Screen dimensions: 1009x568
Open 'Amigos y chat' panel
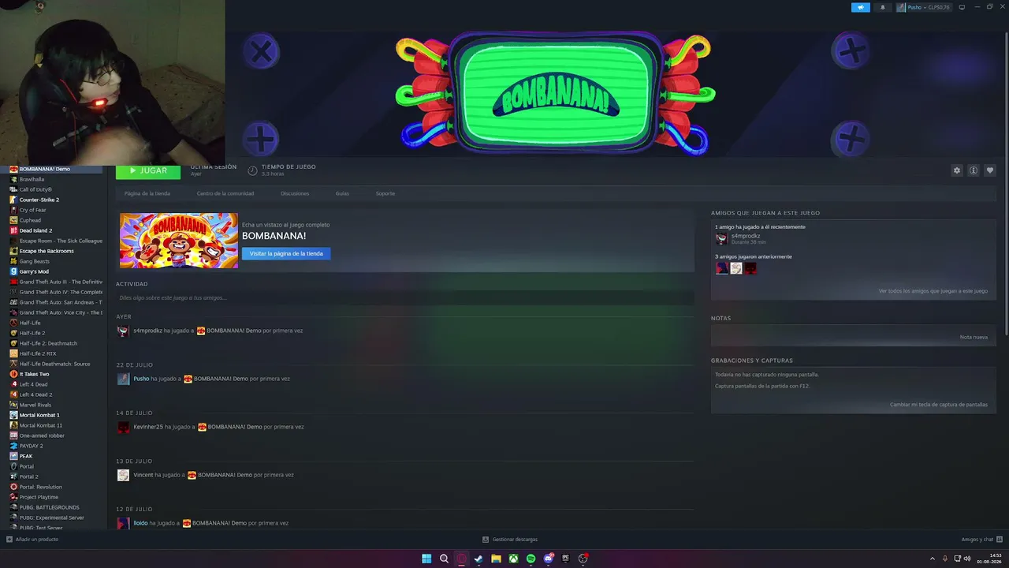coord(981,540)
